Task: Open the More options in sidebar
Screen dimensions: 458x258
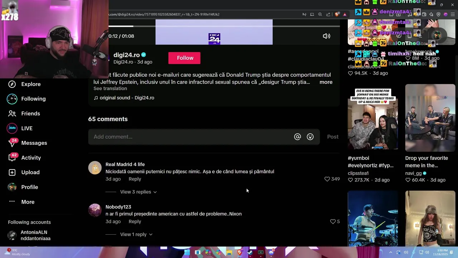Action: point(21,202)
